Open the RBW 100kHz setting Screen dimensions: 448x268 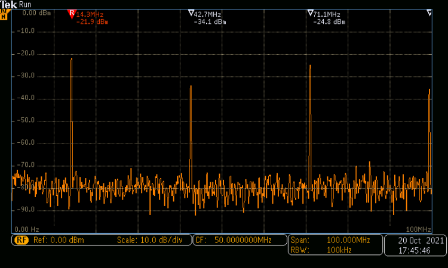330,250
